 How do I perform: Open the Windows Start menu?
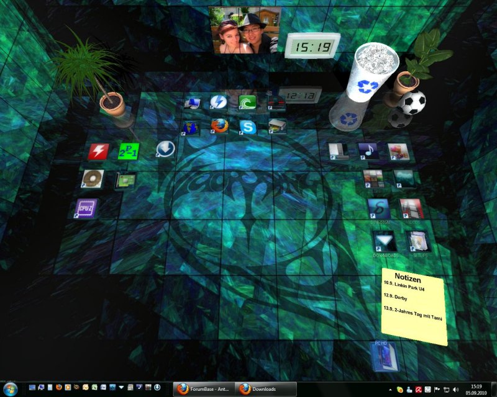tap(10, 389)
